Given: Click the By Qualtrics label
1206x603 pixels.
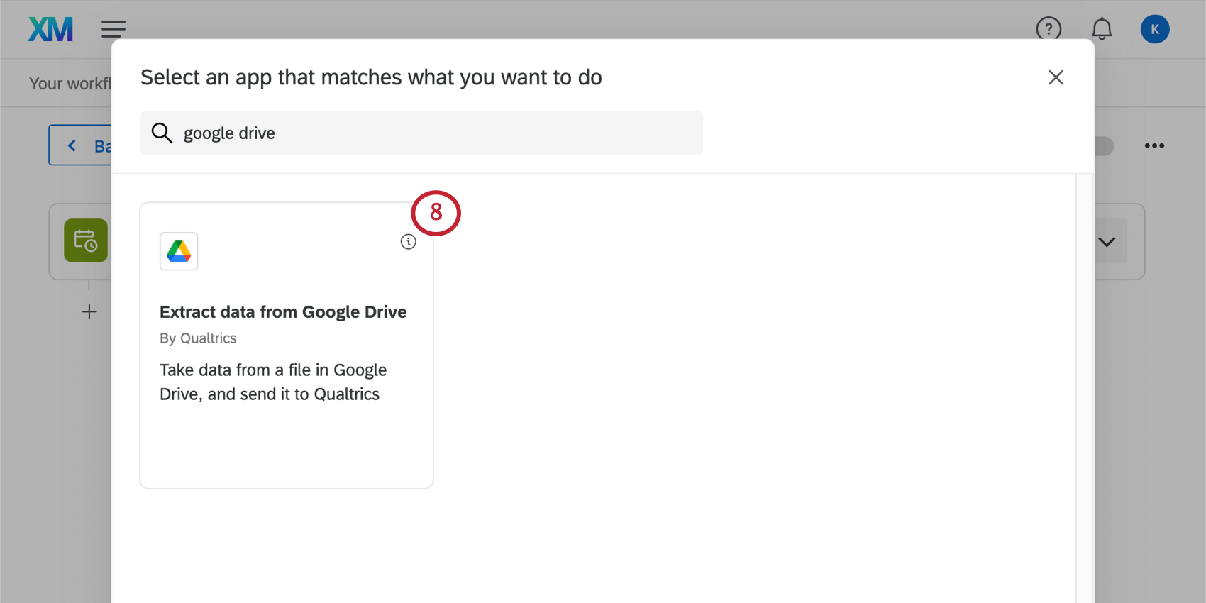Looking at the screenshot, I should pyautogui.click(x=198, y=338).
